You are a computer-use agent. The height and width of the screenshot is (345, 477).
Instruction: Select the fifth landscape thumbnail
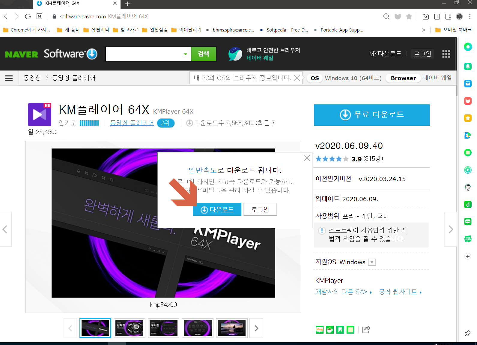click(232, 328)
